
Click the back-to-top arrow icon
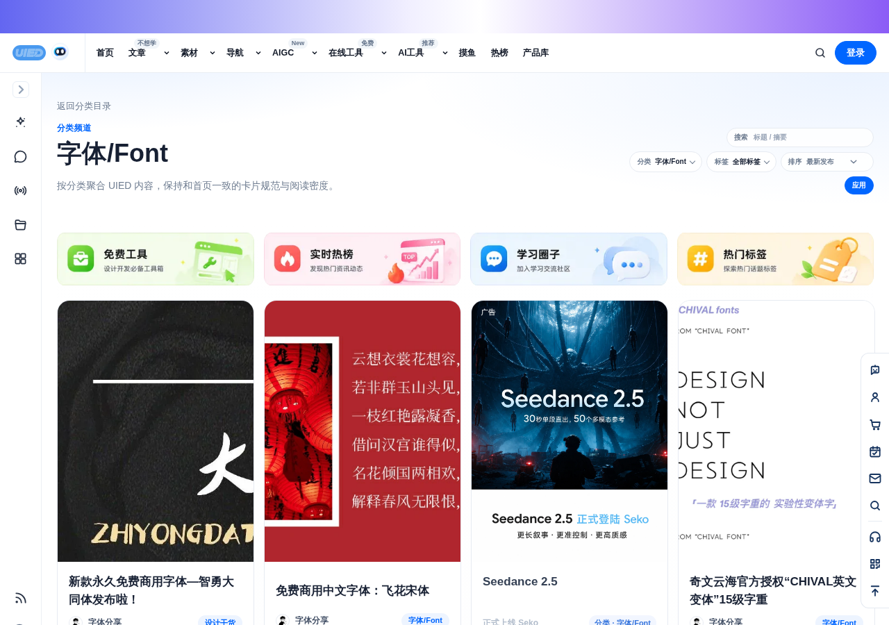pos(875,591)
